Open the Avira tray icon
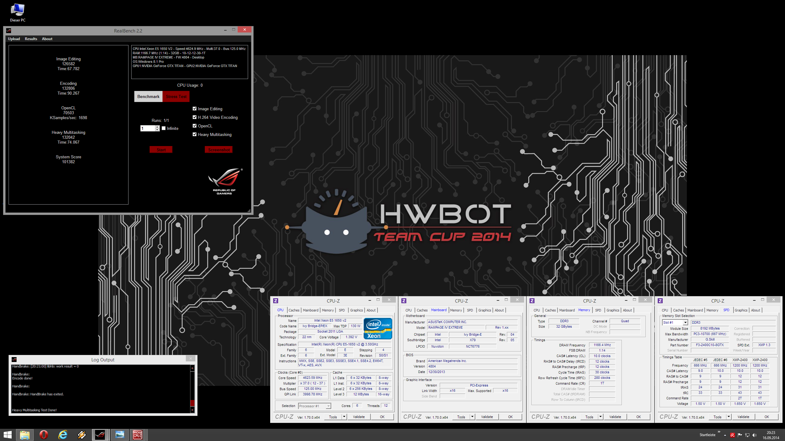 click(x=733, y=435)
